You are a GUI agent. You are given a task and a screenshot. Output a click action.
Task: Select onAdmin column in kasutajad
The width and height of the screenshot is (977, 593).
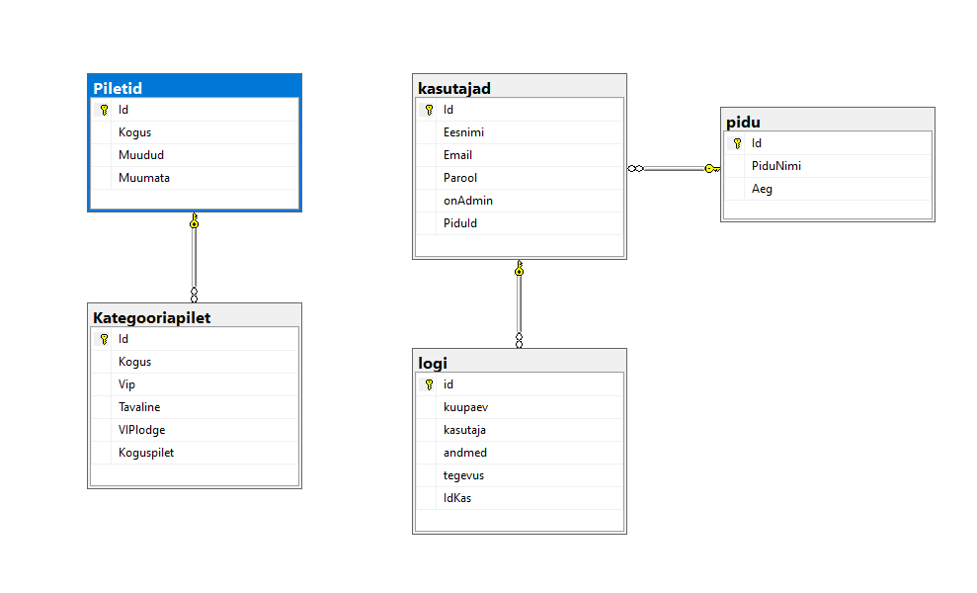pyautogui.click(x=519, y=201)
